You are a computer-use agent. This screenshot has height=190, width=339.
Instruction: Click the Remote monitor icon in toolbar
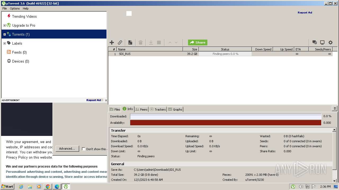click(x=322, y=42)
